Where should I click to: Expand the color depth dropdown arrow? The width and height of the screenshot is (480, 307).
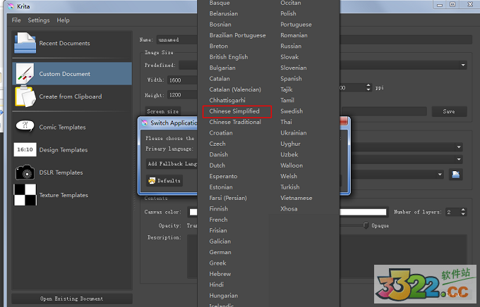(459, 159)
